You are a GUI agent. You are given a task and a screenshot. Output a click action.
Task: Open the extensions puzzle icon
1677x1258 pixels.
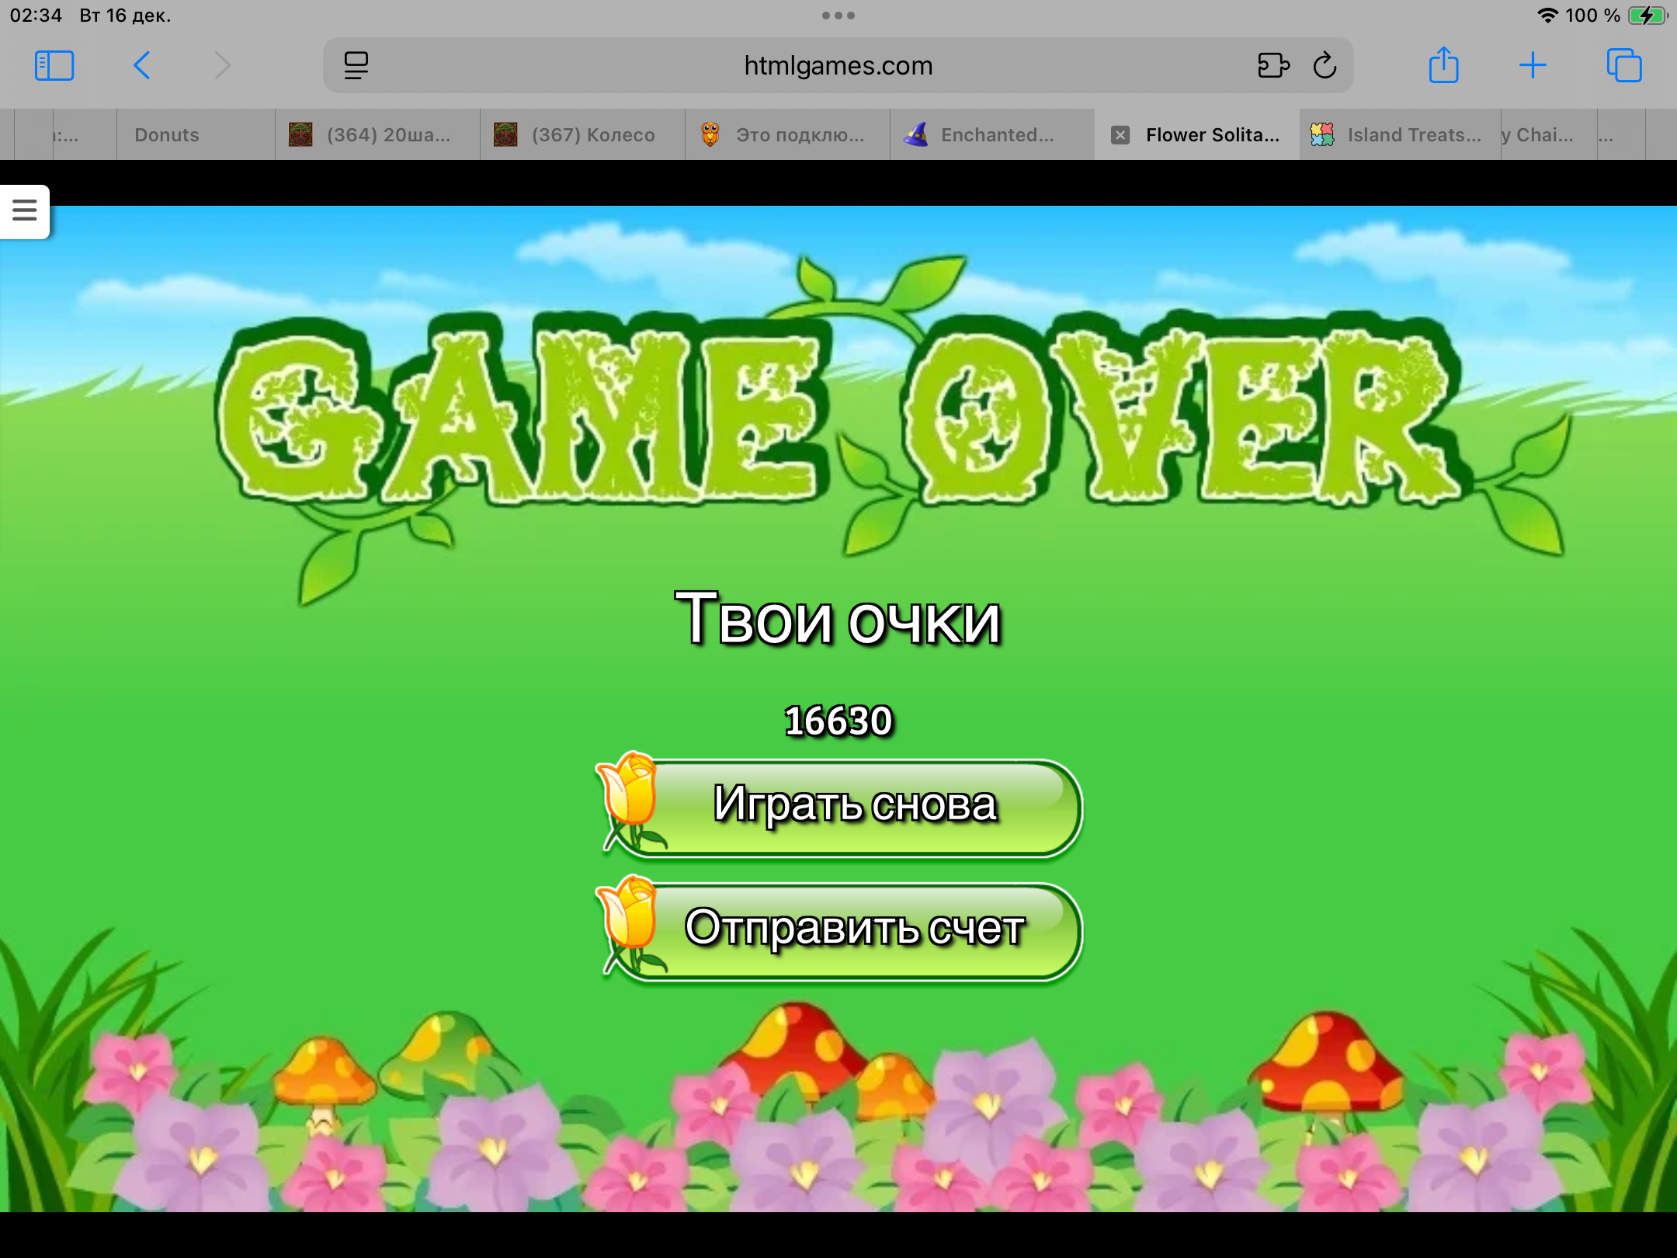1273,66
